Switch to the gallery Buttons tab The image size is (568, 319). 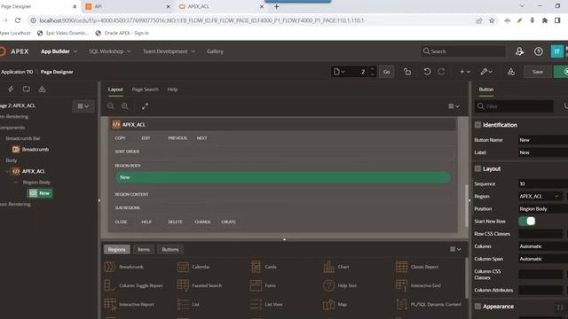(170, 250)
